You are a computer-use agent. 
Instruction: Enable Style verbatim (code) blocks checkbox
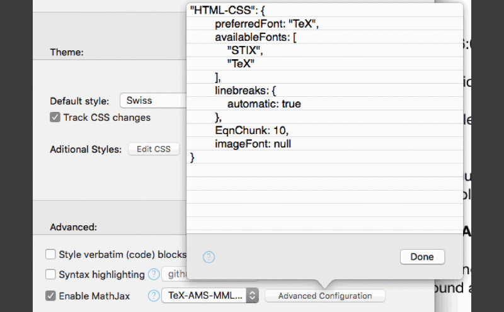50,255
